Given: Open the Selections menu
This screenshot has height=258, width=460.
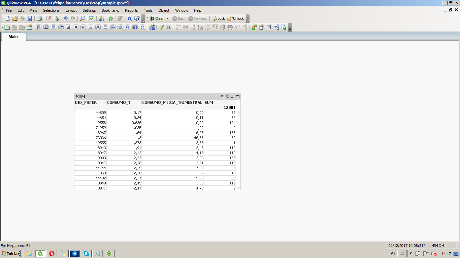Looking at the screenshot, I should coord(51,10).
